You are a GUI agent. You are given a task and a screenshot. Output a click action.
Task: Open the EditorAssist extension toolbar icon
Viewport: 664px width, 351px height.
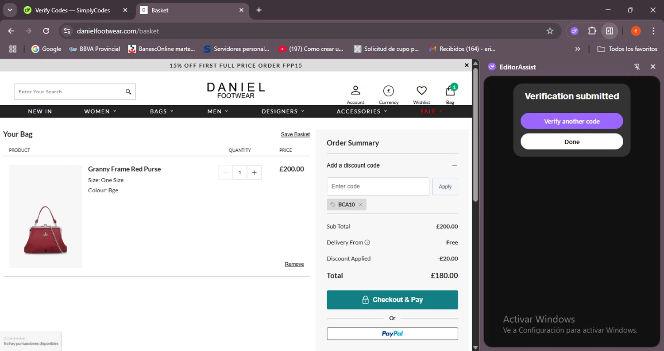[575, 31]
